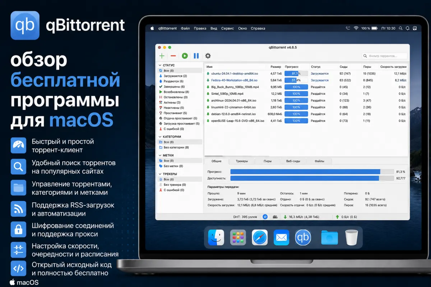Collapse the МЕТКИ section chevron

pyautogui.click(x=160, y=155)
